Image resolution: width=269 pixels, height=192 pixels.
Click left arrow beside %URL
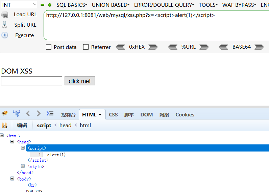click(173, 47)
